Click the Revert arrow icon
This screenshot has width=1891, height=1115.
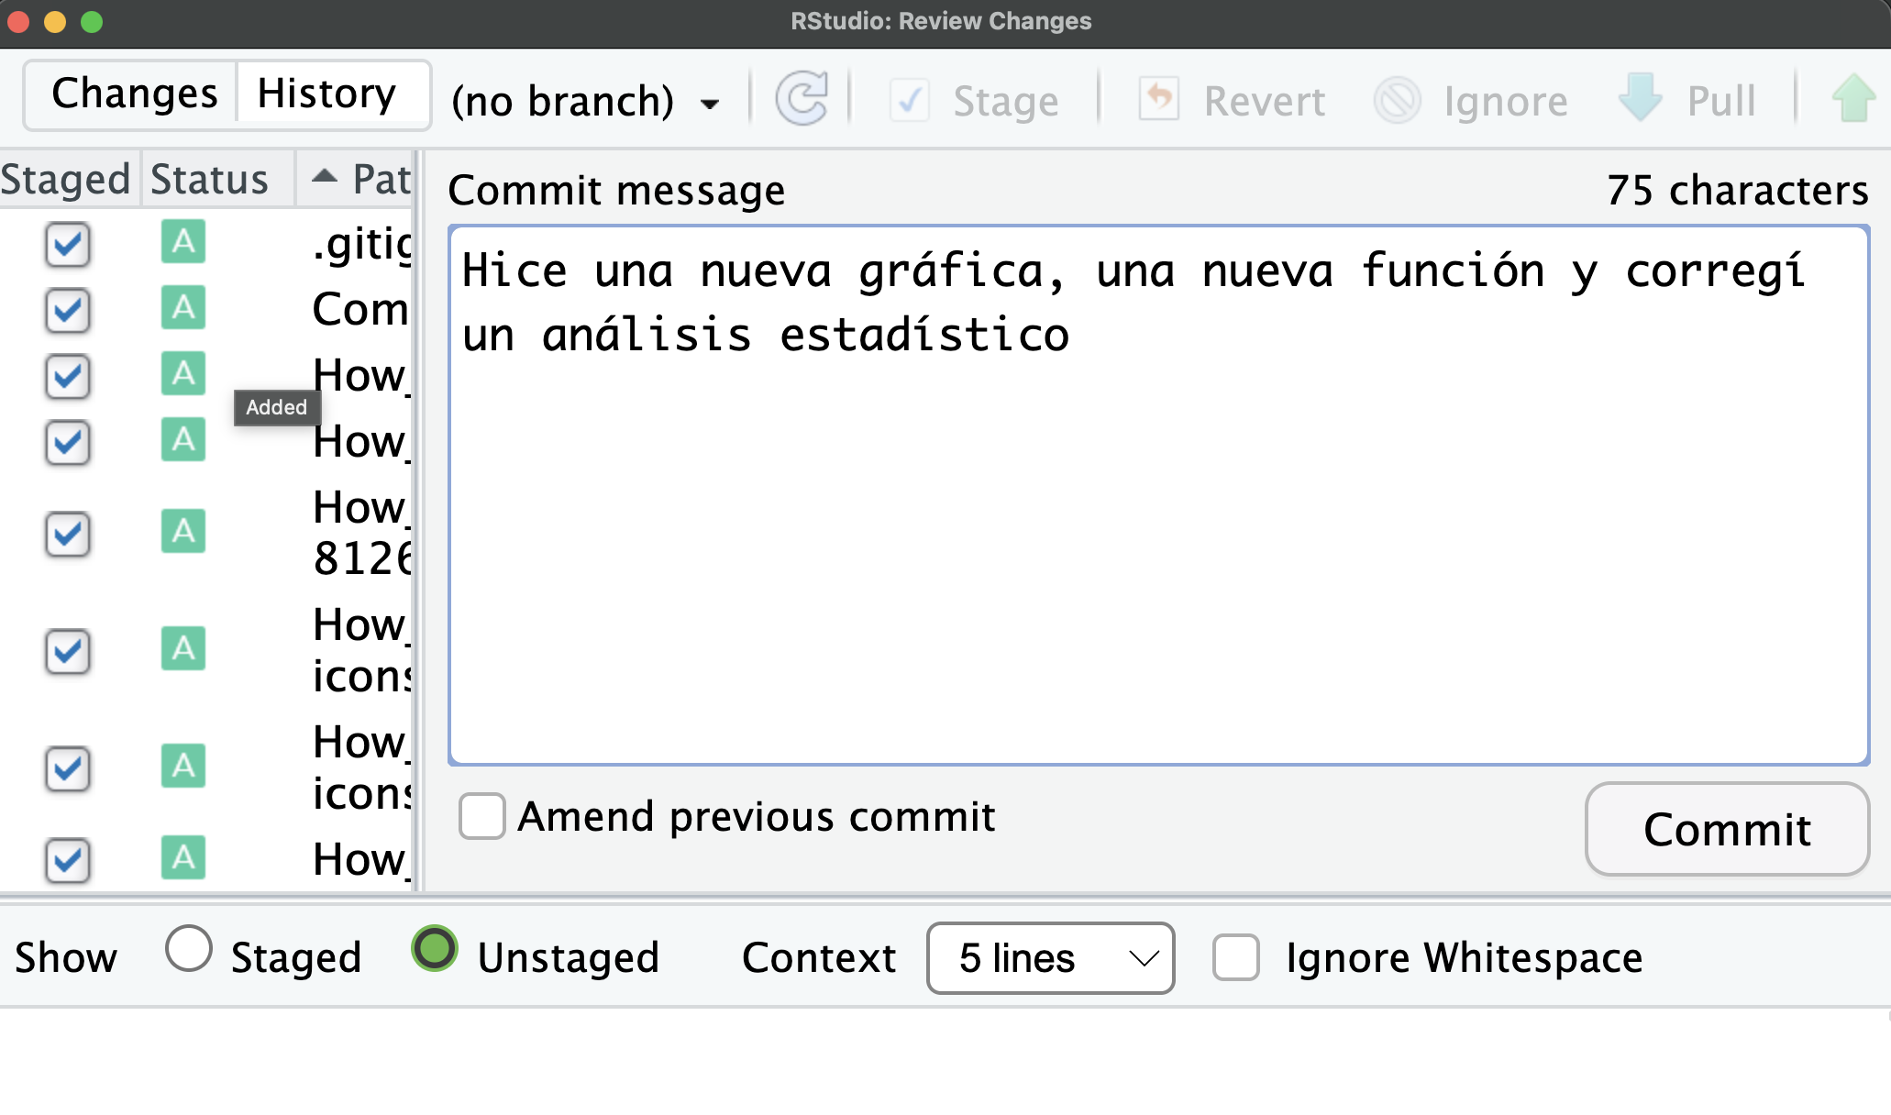coord(1159,99)
